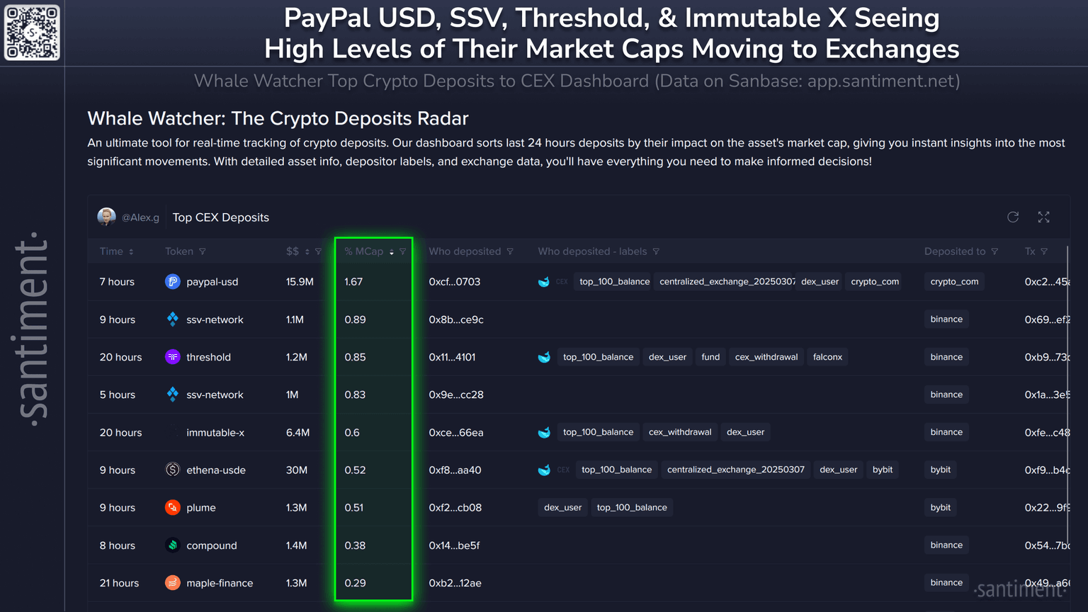The width and height of the screenshot is (1088, 612).
Task: Click the QR code image
Action: (32, 33)
